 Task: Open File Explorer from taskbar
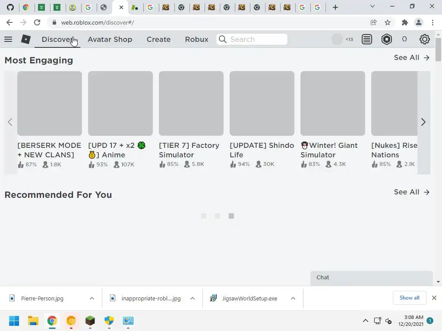pos(33,321)
